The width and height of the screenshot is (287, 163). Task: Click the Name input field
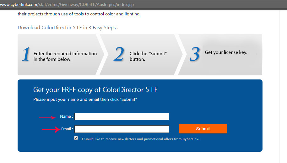122,117
